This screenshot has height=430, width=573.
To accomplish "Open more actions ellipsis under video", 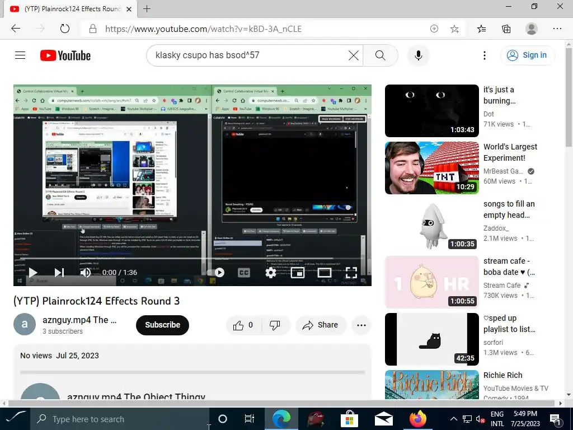I will [361, 325].
